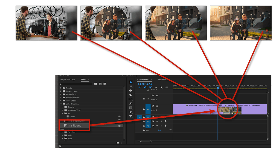Toggle sync lock on Video 2
The height and width of the screenshot is (152, 277).
click(153, 96)
